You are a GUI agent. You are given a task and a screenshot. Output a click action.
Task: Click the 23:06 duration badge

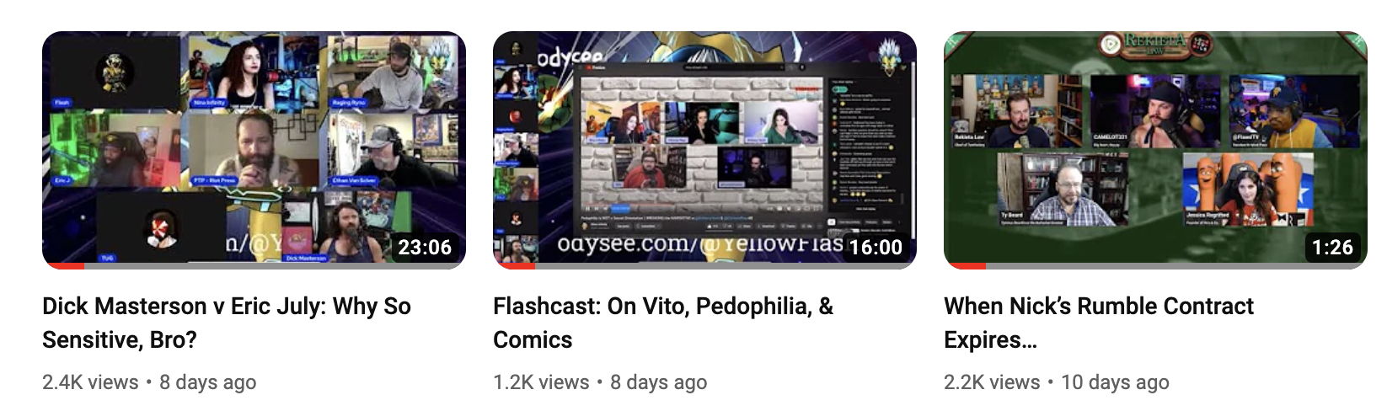(x=425, y=247)
